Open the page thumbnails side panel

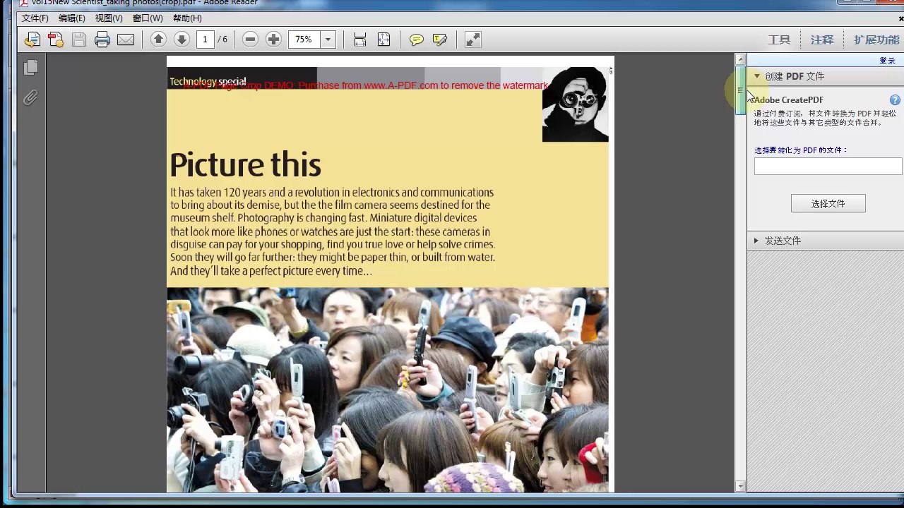coord(30,68)
